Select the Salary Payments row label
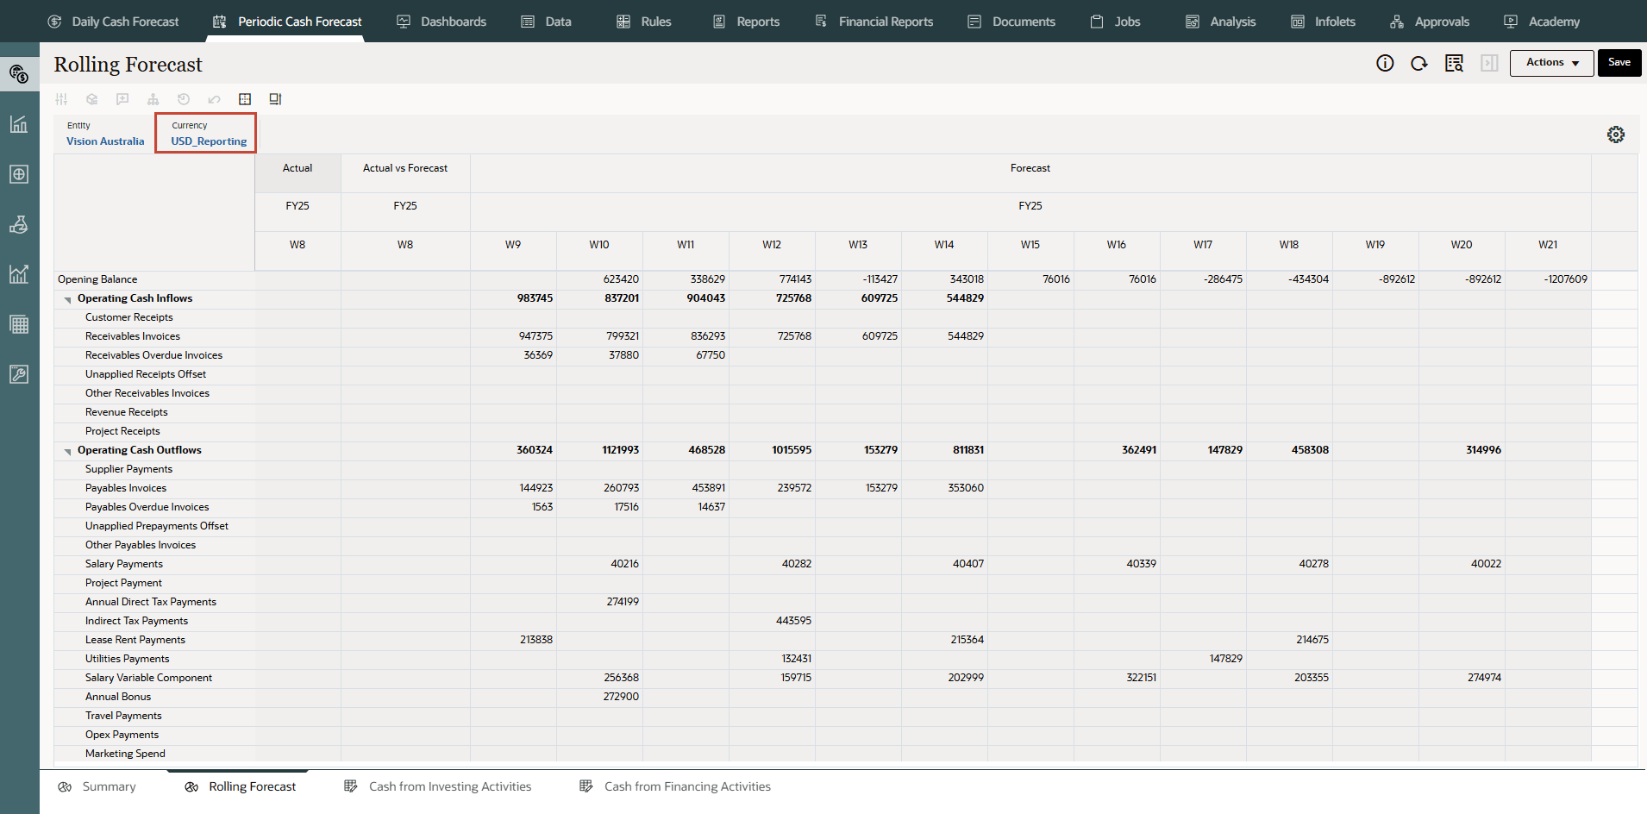Image resolution: width=1647 pixels, height=814 pixels. click(124, 564)
